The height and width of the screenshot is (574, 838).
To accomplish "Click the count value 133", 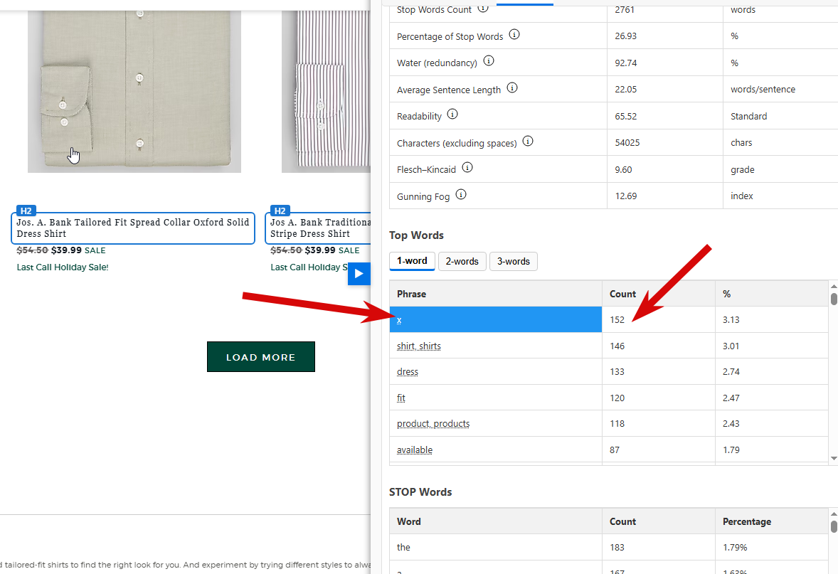I will click(617, 372).
